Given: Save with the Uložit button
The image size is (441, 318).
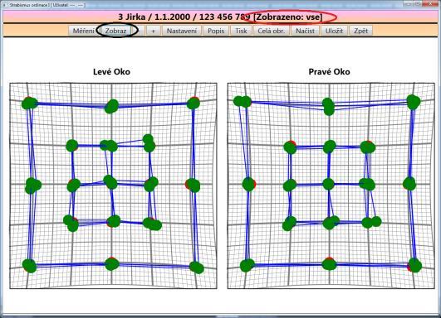Looking at the screenshot, I should click(x=334, y=31).
